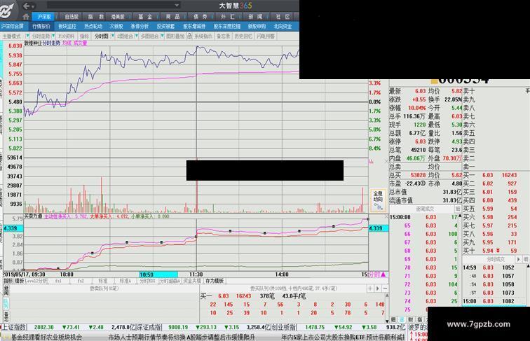This screenshot has width=530, height=341.
Task: Open the 备忘录 memo toolbar button
Action: pos(223,36)
